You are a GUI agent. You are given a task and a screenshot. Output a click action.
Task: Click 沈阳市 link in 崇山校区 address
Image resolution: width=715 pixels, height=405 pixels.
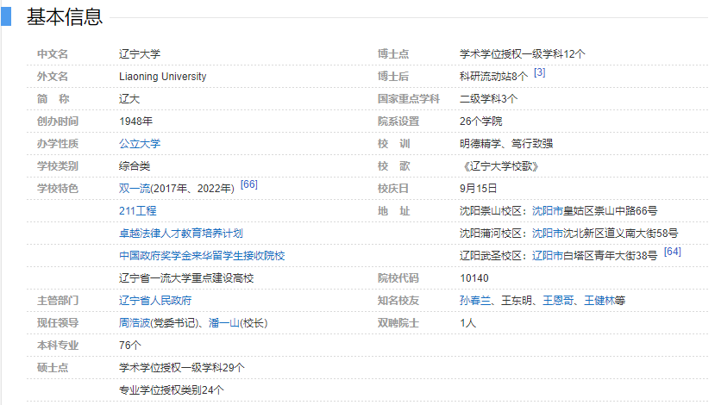tap(547, 211)
